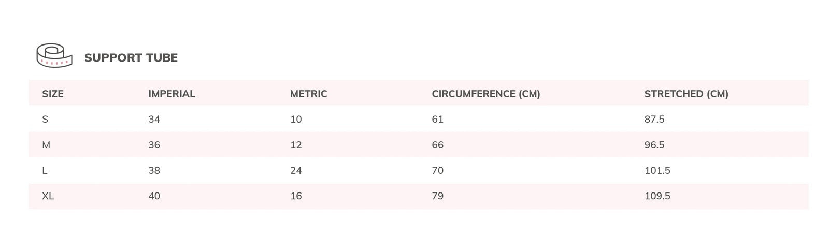Click the SIZE column header

[53, 94]
